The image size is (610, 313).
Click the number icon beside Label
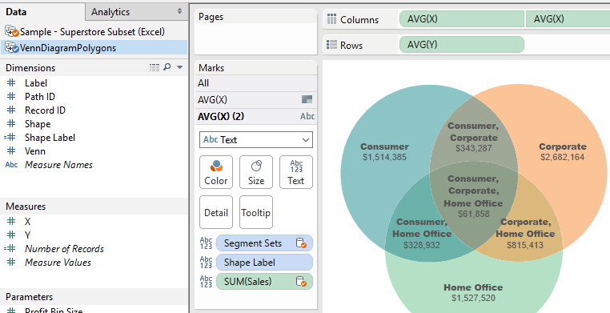click(11, 82)
